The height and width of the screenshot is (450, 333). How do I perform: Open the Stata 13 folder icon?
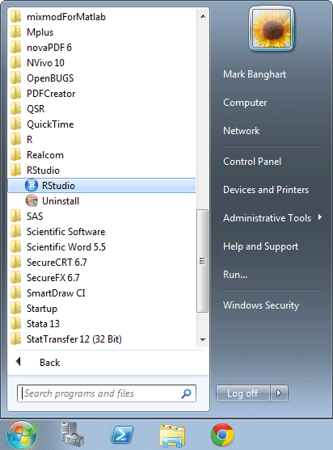pyautogui.click(x=16, y=324)
